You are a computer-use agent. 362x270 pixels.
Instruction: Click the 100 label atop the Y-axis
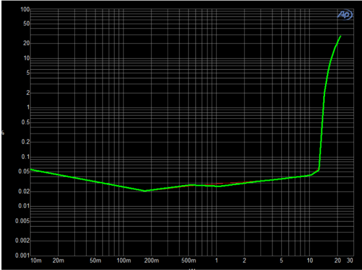click(25, 10)
